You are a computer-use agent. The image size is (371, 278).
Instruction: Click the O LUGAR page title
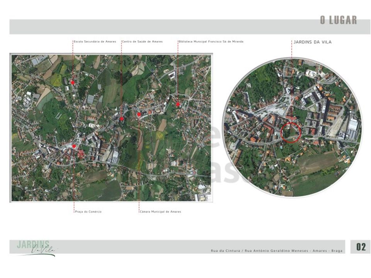[339, 20]
